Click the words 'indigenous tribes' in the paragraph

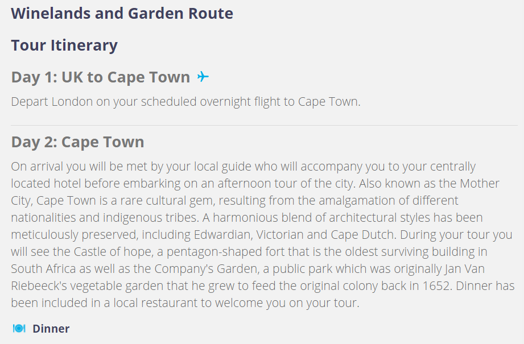pos(151,217)
